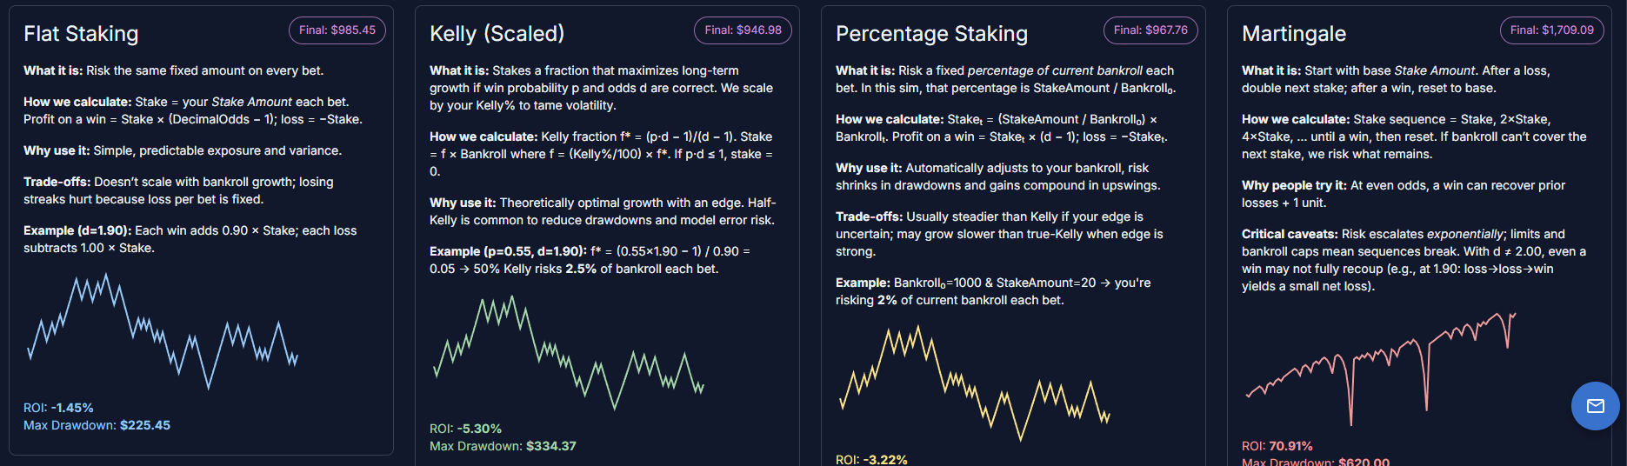Click the Kelly (Scaled) final balance badge
This screenshot has width=1627, height=466.
pos(743,30)
